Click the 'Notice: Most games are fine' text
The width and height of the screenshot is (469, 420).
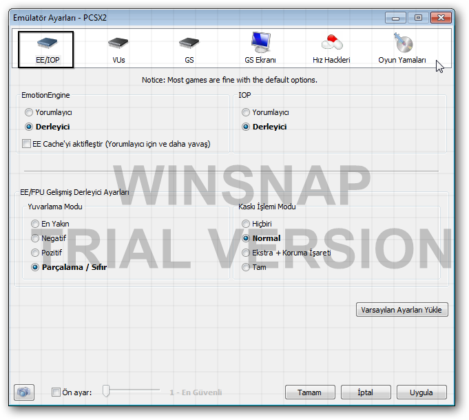click(x=229, y=80)
